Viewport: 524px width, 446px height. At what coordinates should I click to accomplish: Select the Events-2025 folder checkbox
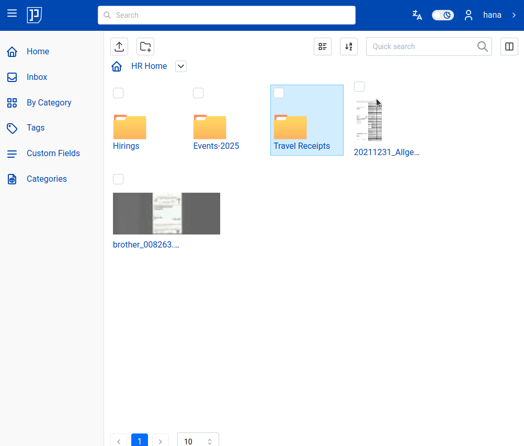tap(198, 93)
